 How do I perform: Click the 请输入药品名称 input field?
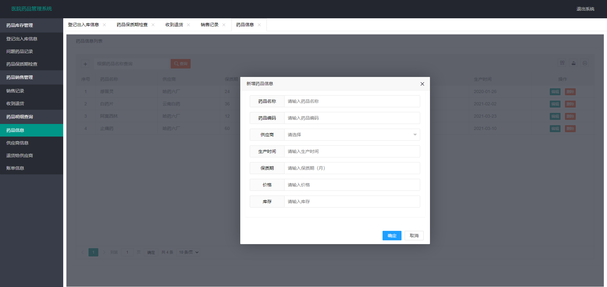click(x=352, y=101)
